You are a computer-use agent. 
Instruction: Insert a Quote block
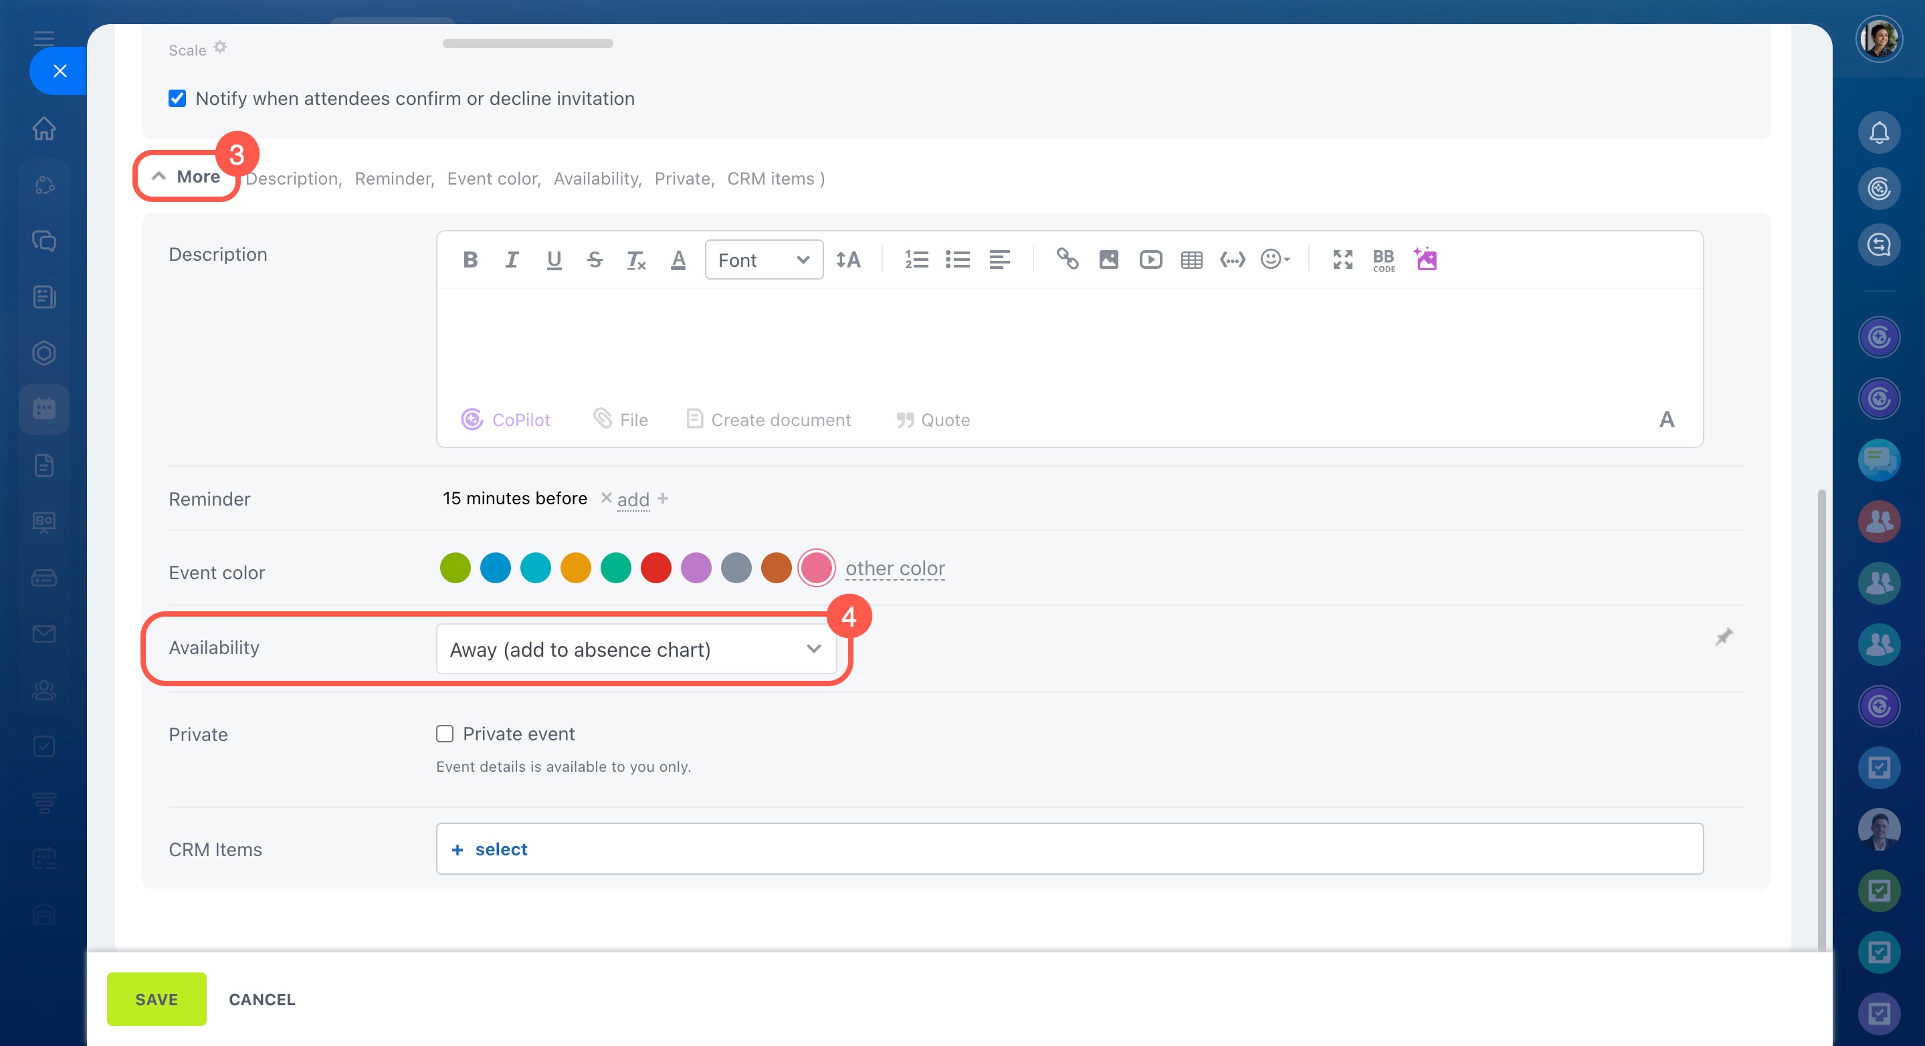click(x=933, y=419)
